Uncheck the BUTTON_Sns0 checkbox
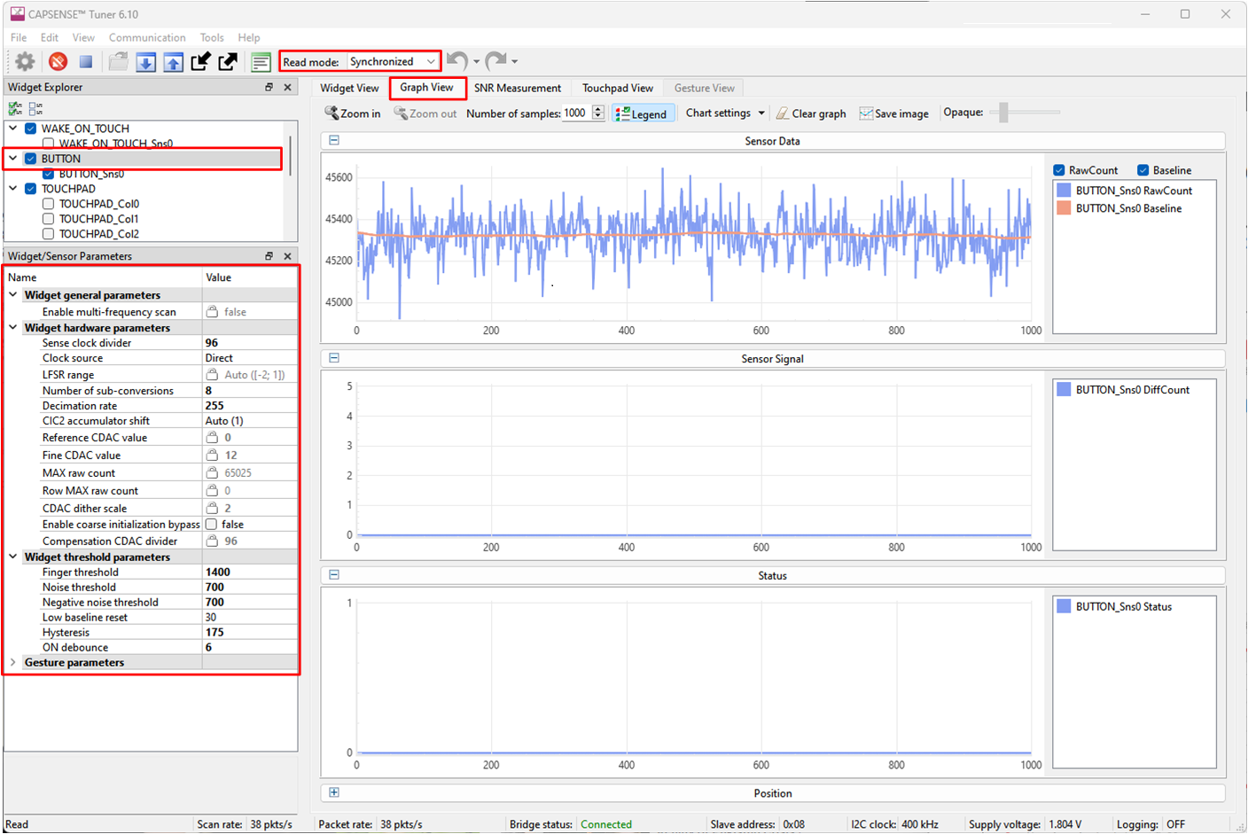Screen dimensions: 1248x834 pyautogui.click(x=49, y=174)
